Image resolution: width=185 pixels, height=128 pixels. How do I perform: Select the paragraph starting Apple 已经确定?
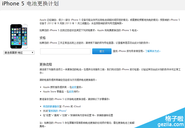[109, 22]
